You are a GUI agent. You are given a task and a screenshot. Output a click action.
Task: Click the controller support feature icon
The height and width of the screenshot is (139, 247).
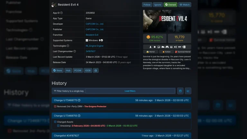click(167, 47)
